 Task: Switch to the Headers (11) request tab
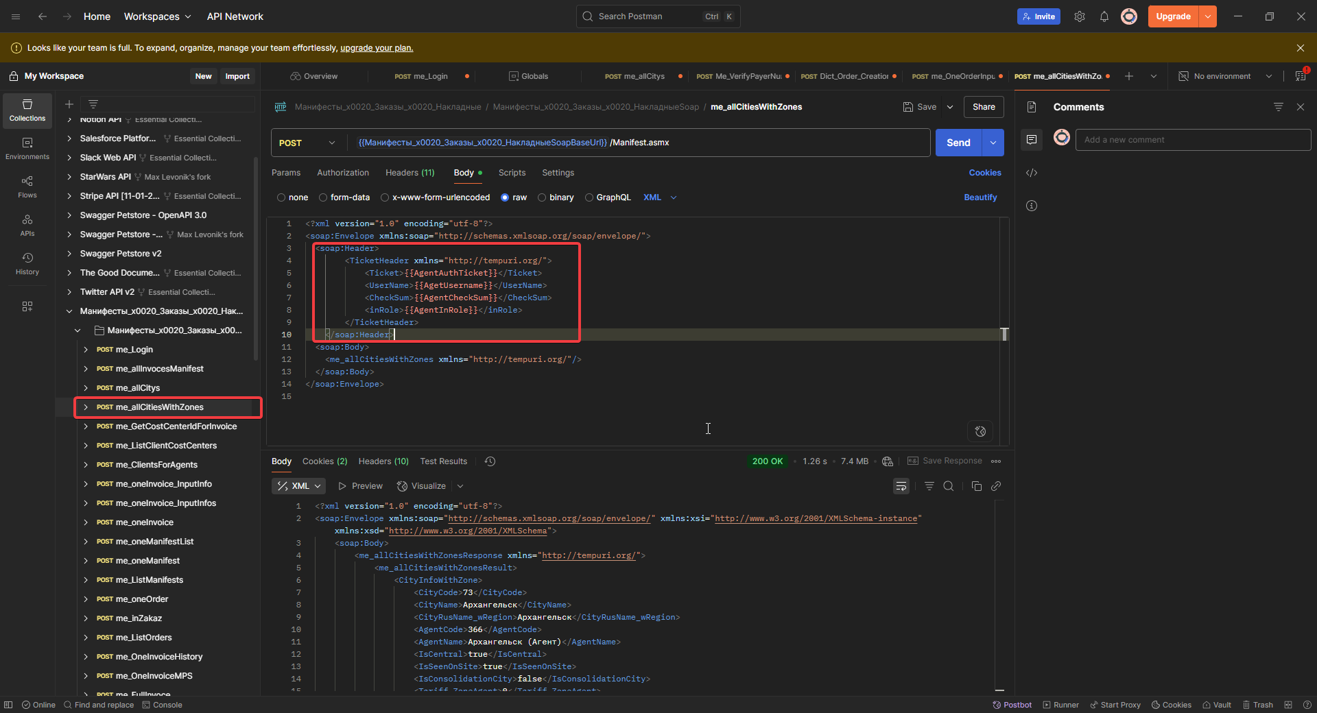coord(410,173)
